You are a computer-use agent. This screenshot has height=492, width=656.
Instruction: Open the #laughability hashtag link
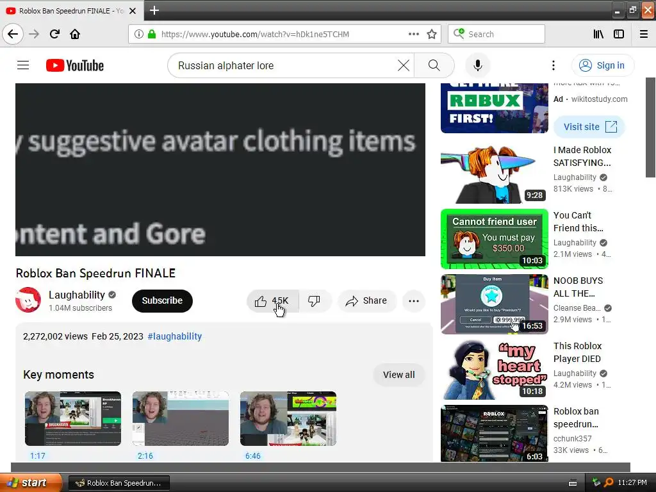pyautogui.click(x=174, y=336)
